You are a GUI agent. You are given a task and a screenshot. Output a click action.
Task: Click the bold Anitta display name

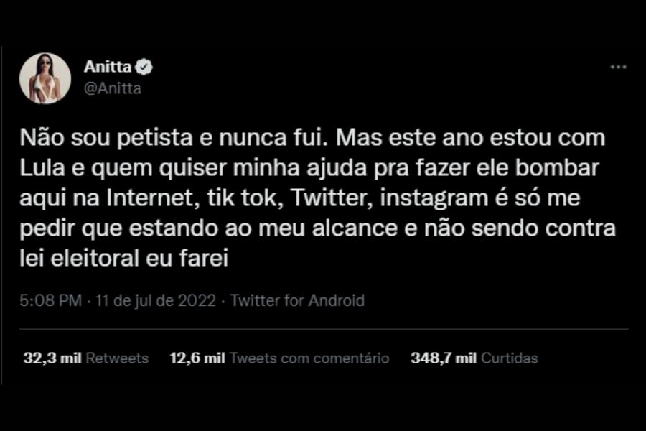pos(108,68)
